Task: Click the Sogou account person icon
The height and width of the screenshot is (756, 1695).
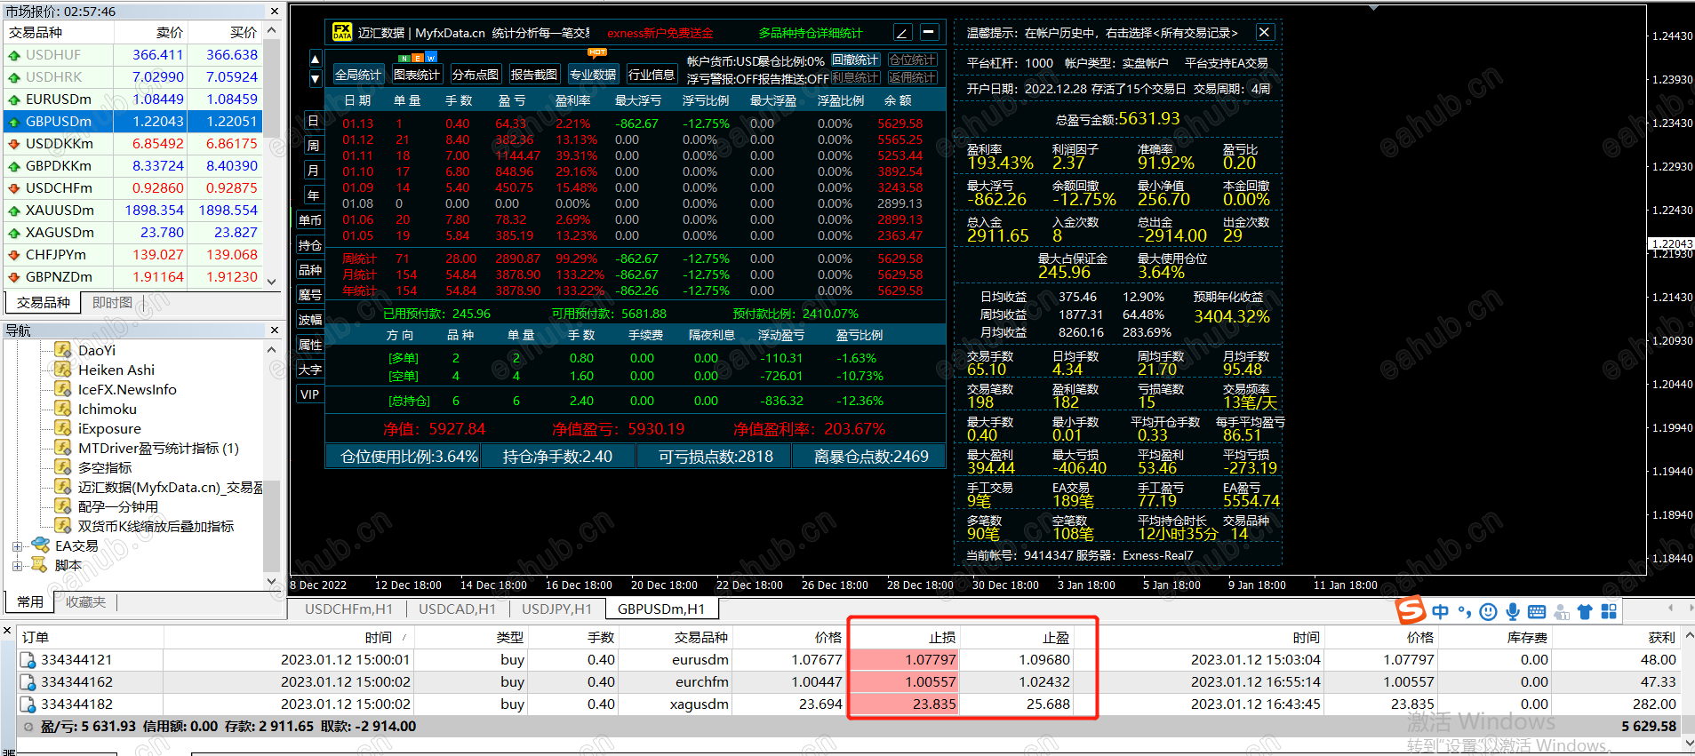Action: [1561, 611]
